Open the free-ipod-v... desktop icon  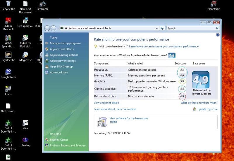point(25,23)
